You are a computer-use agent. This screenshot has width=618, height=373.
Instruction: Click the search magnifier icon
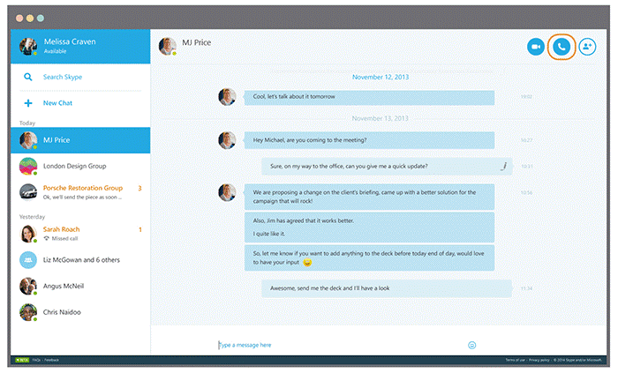coord(28,77)
